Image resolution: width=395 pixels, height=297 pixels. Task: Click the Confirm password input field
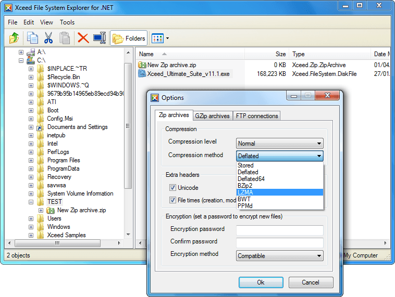coord(280,243)
